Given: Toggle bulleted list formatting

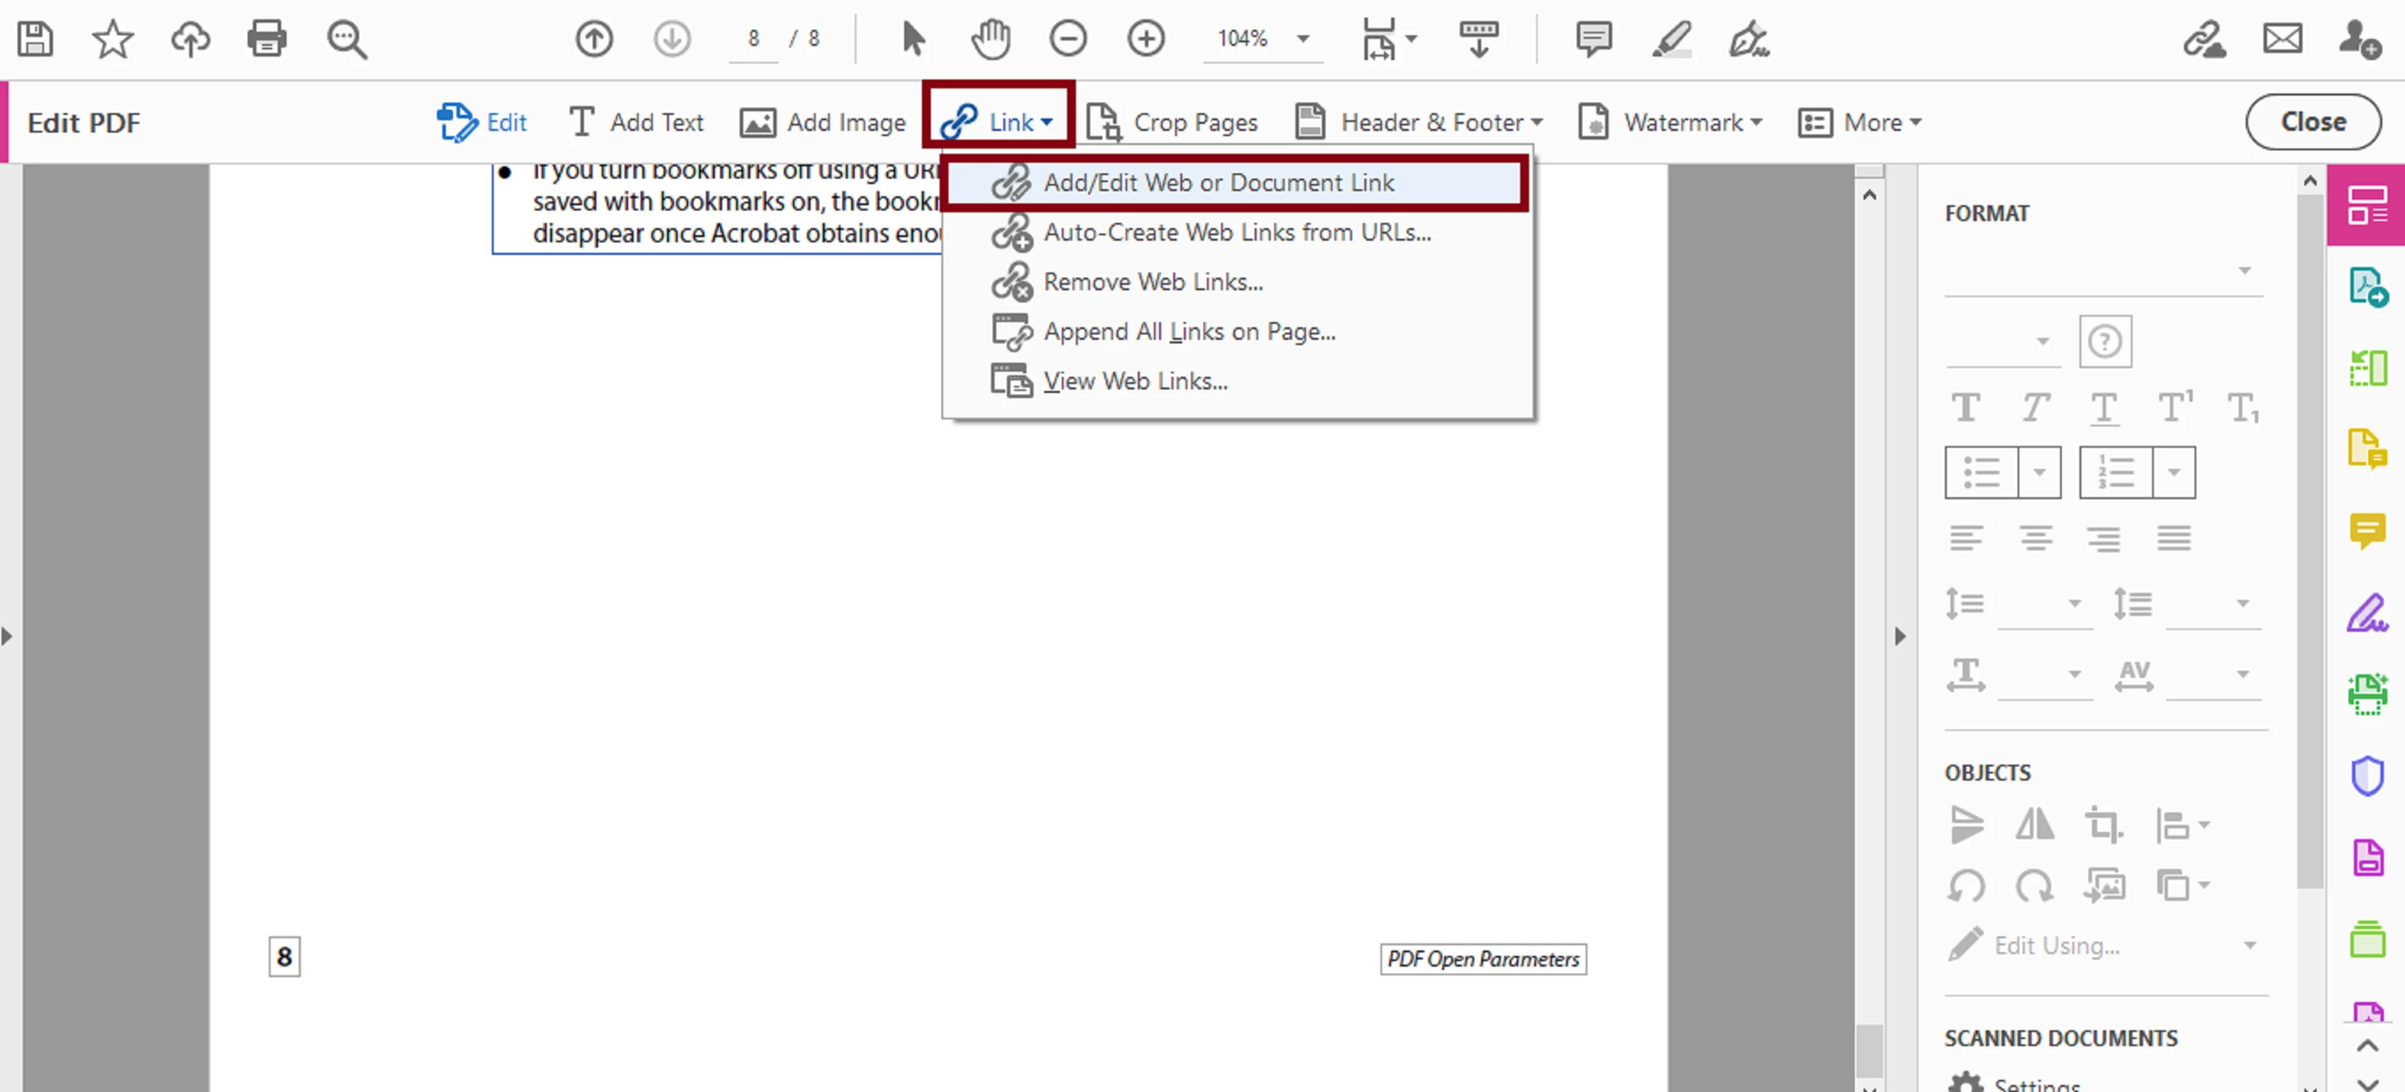Looking at the screenshot, I should point(1981,472).
